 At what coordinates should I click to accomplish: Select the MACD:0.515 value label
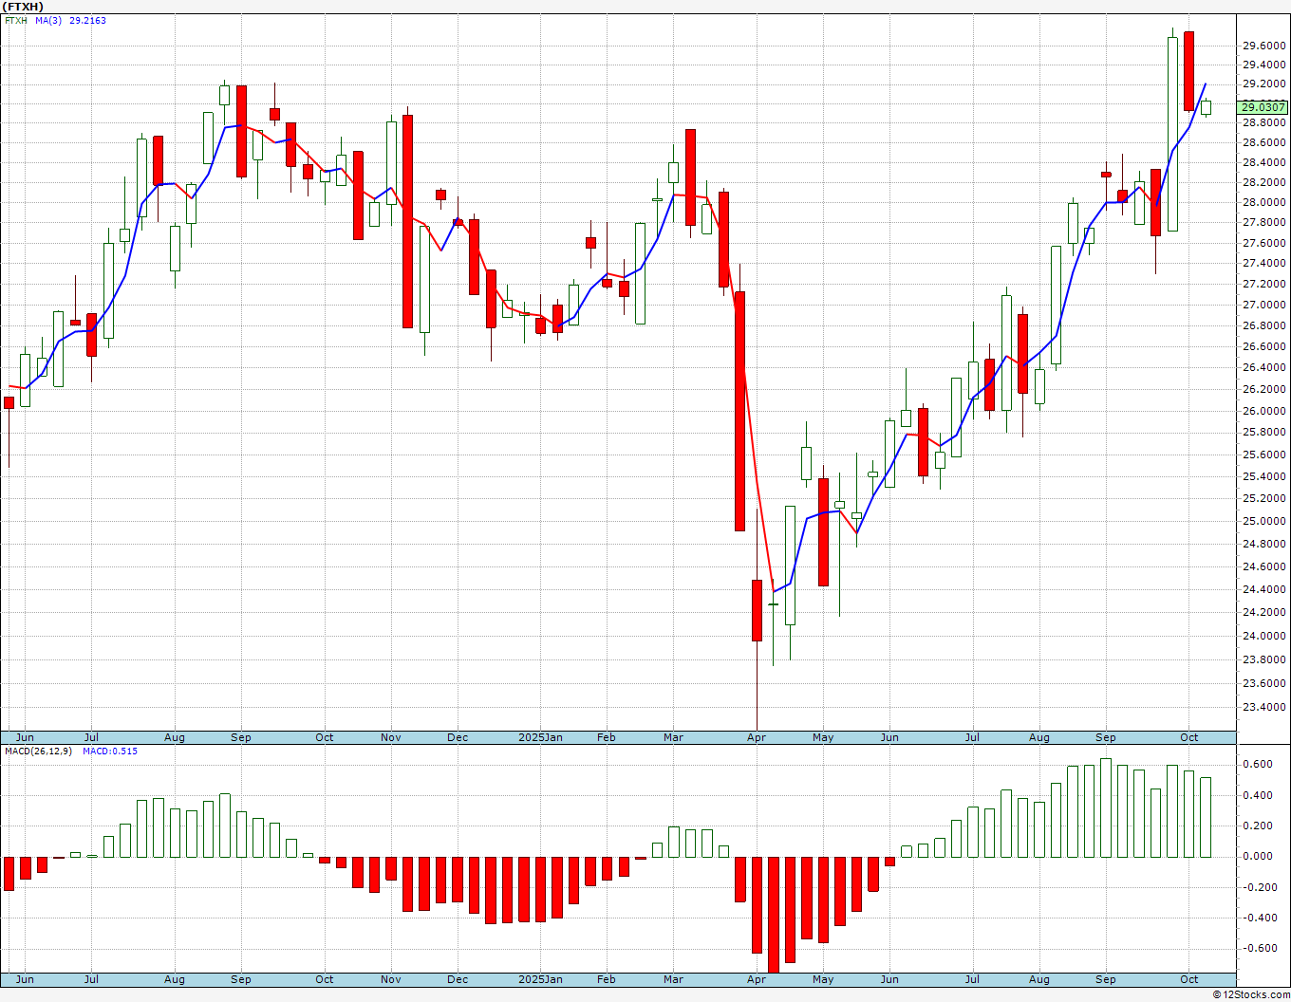point(109,751)
